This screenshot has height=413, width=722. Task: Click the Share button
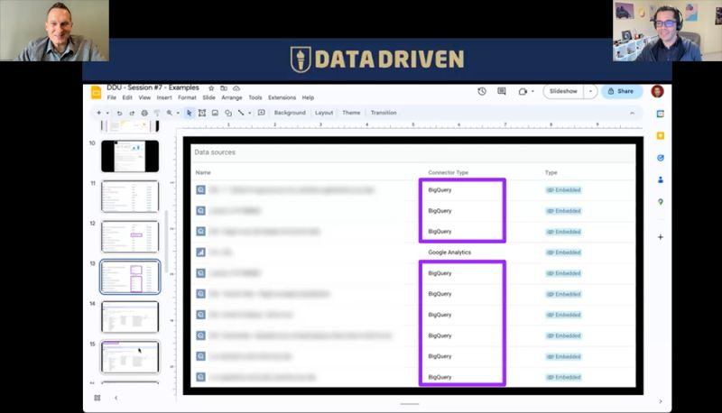pos(621,91)
